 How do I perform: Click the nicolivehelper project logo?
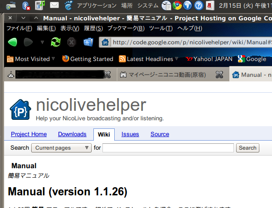(20, 109)
